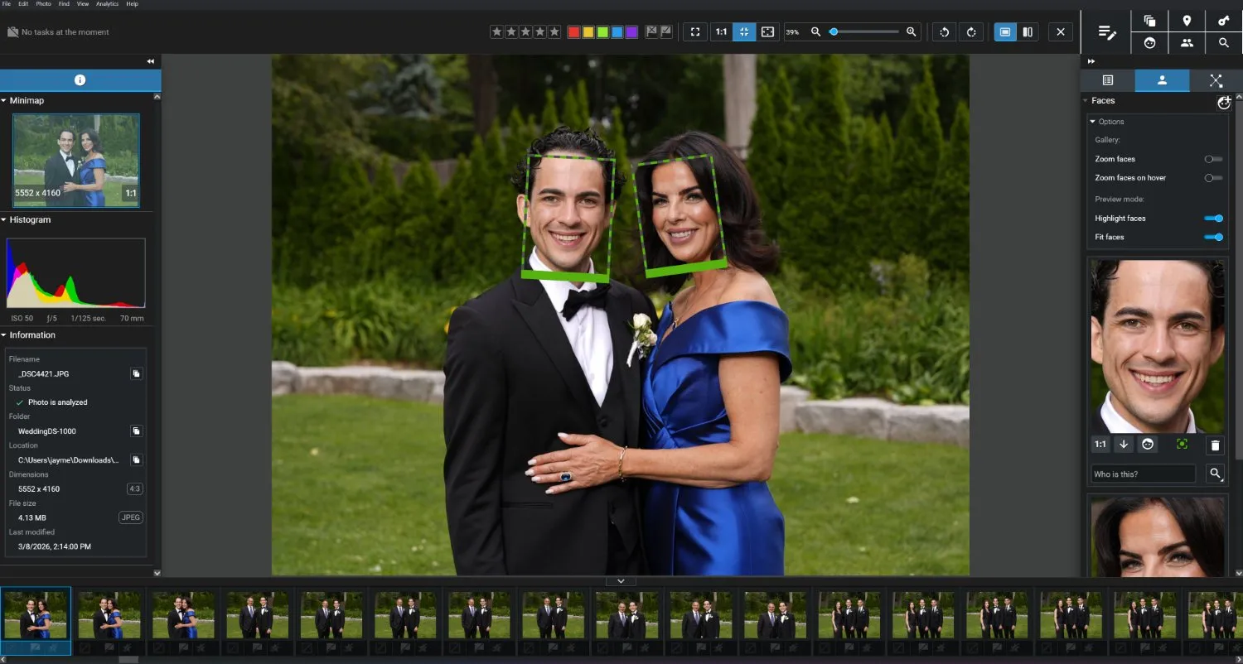Rotate the photo clockwise
The image size is (1243, 664).
971,32
